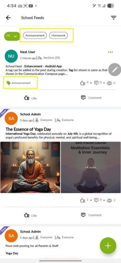
Task: Tap the back arrow beside School Feeds
Action: coord(8,18)
